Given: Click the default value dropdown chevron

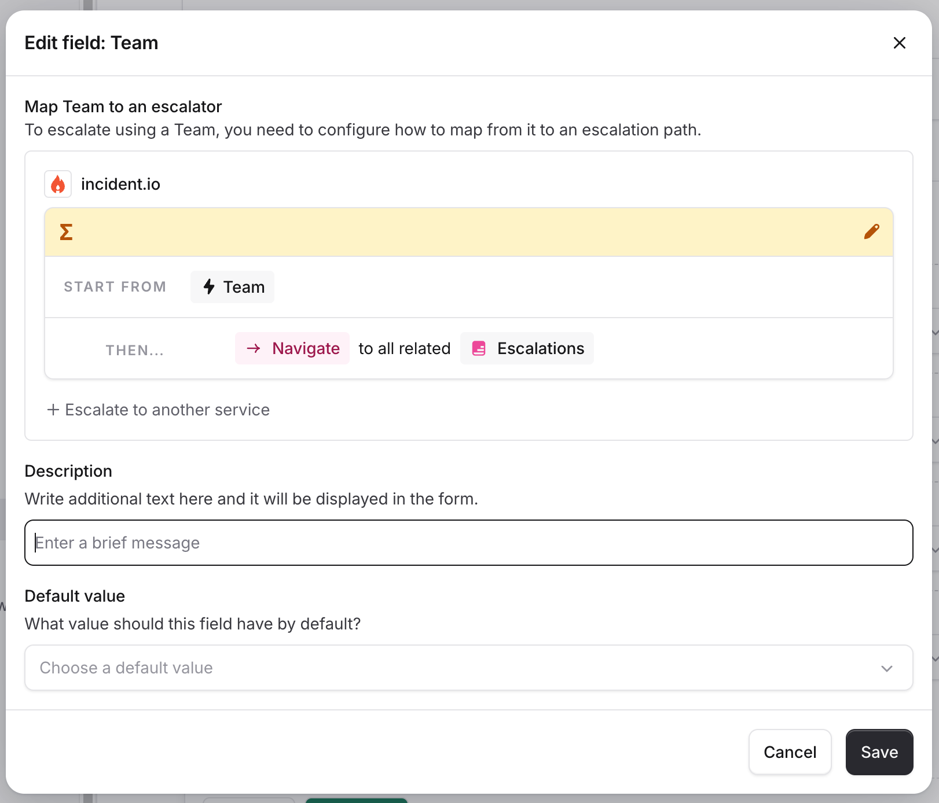Looking at the screenshot, I should coord(886,668).
